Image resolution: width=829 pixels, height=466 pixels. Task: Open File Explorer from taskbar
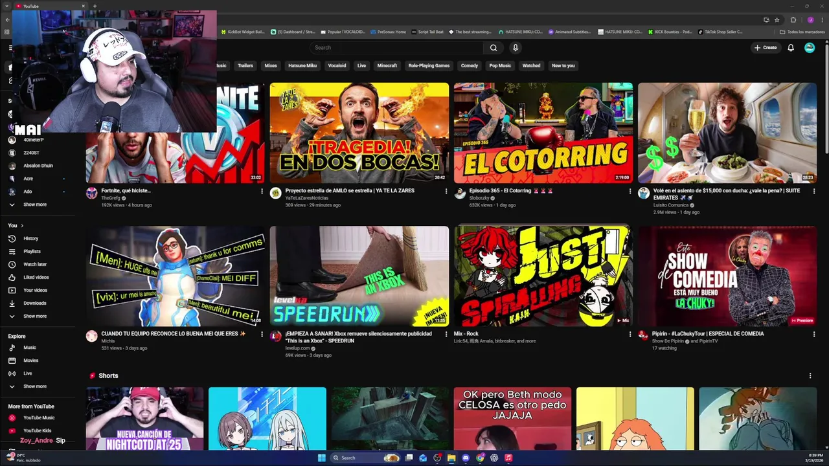(x=451, y=458)
